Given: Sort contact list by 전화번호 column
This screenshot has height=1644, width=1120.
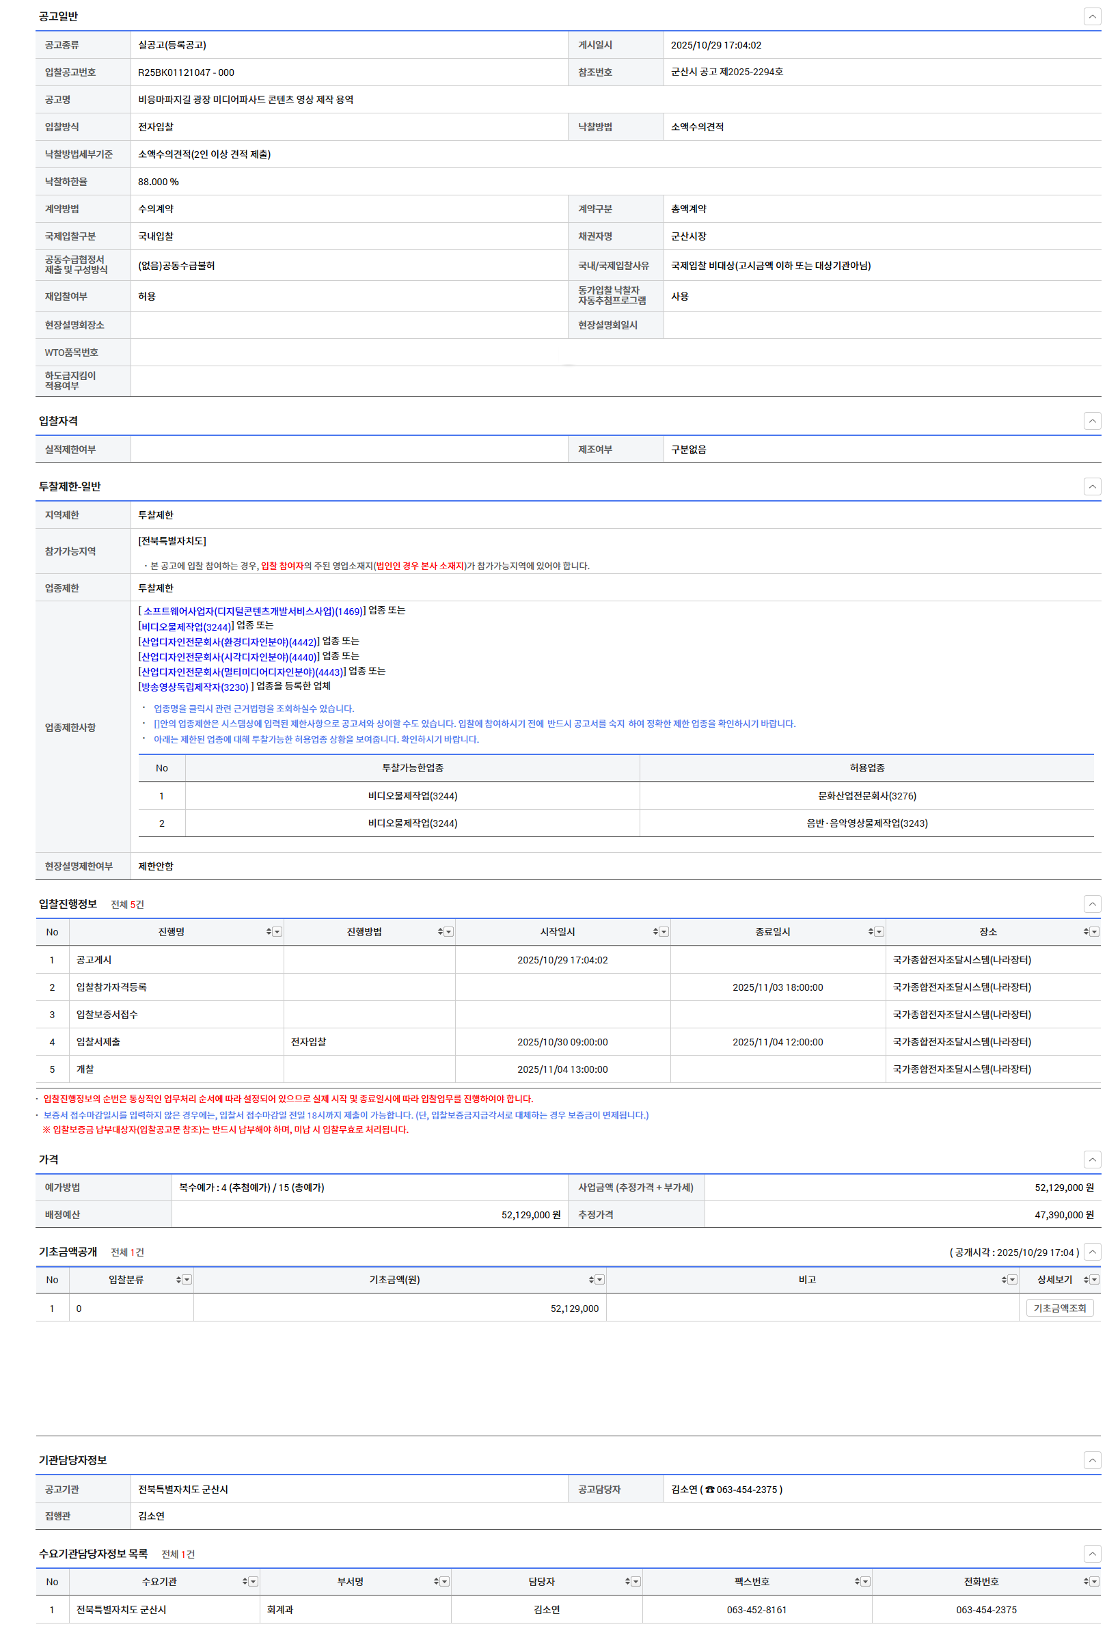Looking at the screenshot, I should click(x=1086, y=1582).
